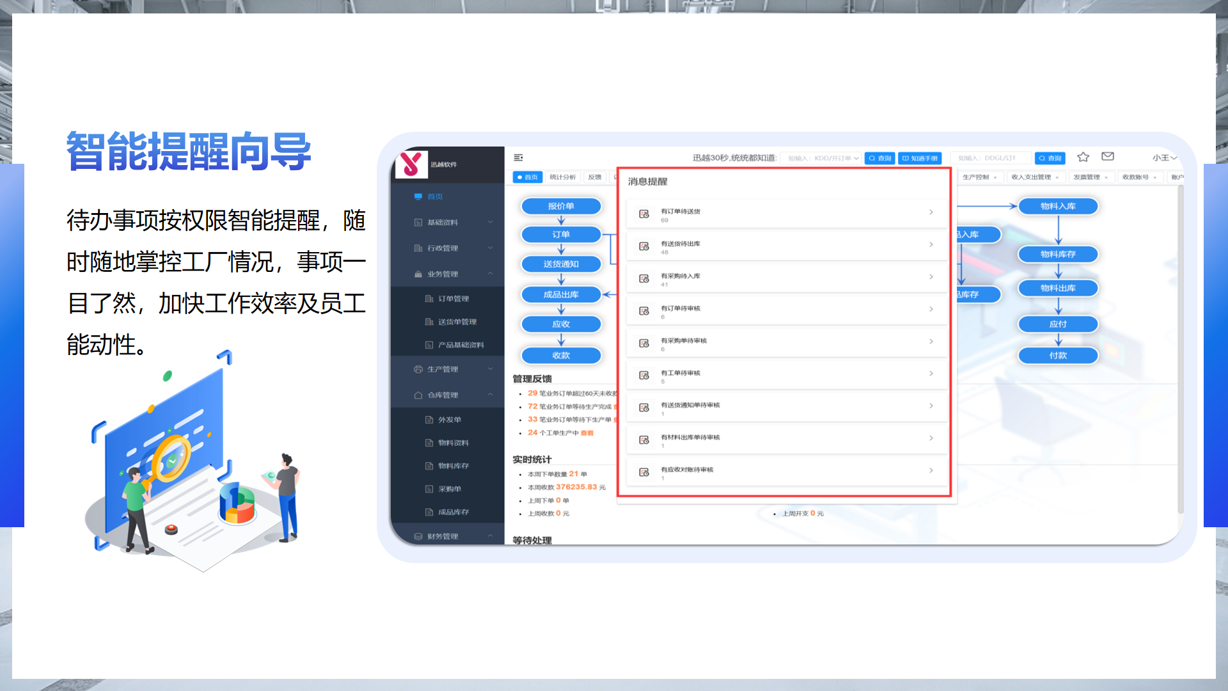Screen dimensions: 1228x691
Task: Click the 送货通知 workflow button
Action: pos(561,264)
